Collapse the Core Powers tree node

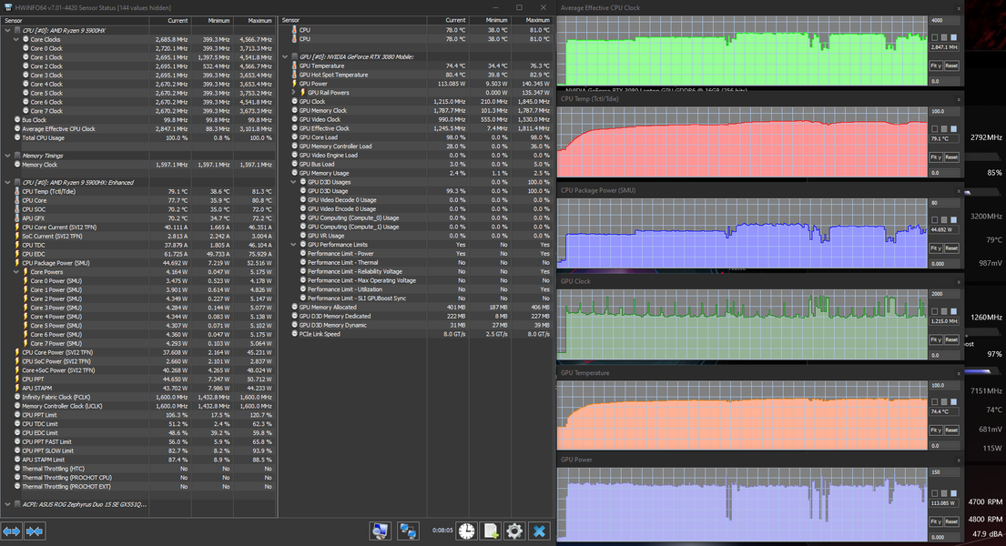pyautogui.click(x=16, y=272)
